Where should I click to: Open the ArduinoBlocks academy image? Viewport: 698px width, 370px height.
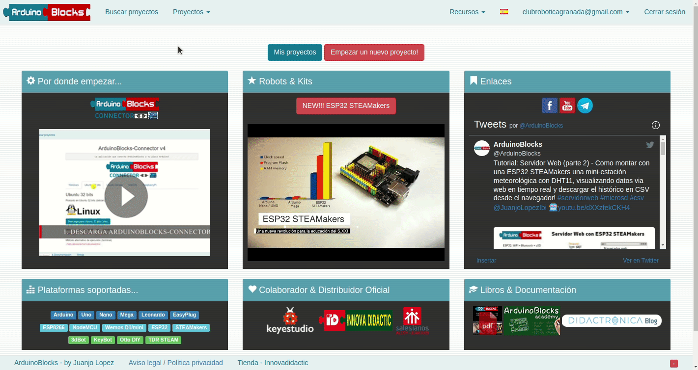click(x=531, y=320)
